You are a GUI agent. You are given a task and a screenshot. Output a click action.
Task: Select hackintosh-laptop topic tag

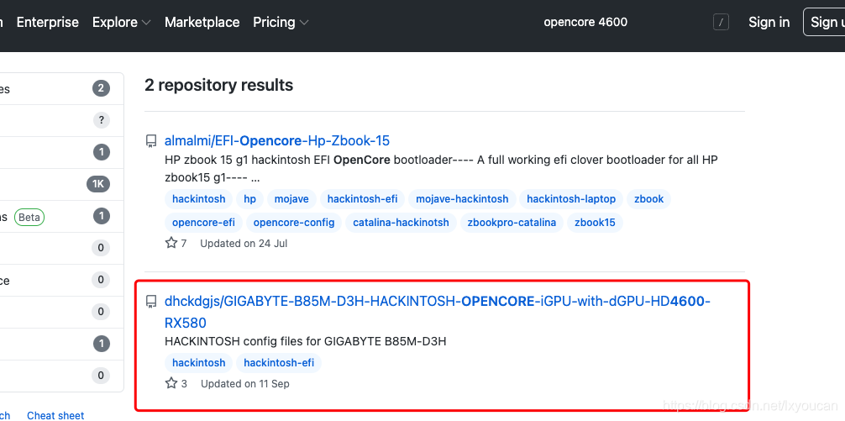click(571, 199)
